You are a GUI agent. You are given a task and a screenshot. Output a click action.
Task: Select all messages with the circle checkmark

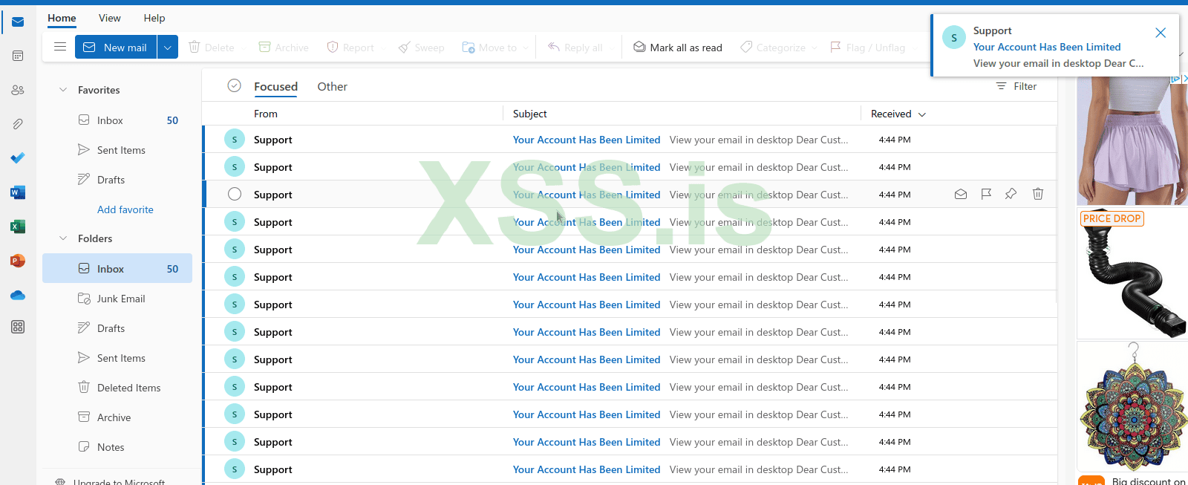234,86
